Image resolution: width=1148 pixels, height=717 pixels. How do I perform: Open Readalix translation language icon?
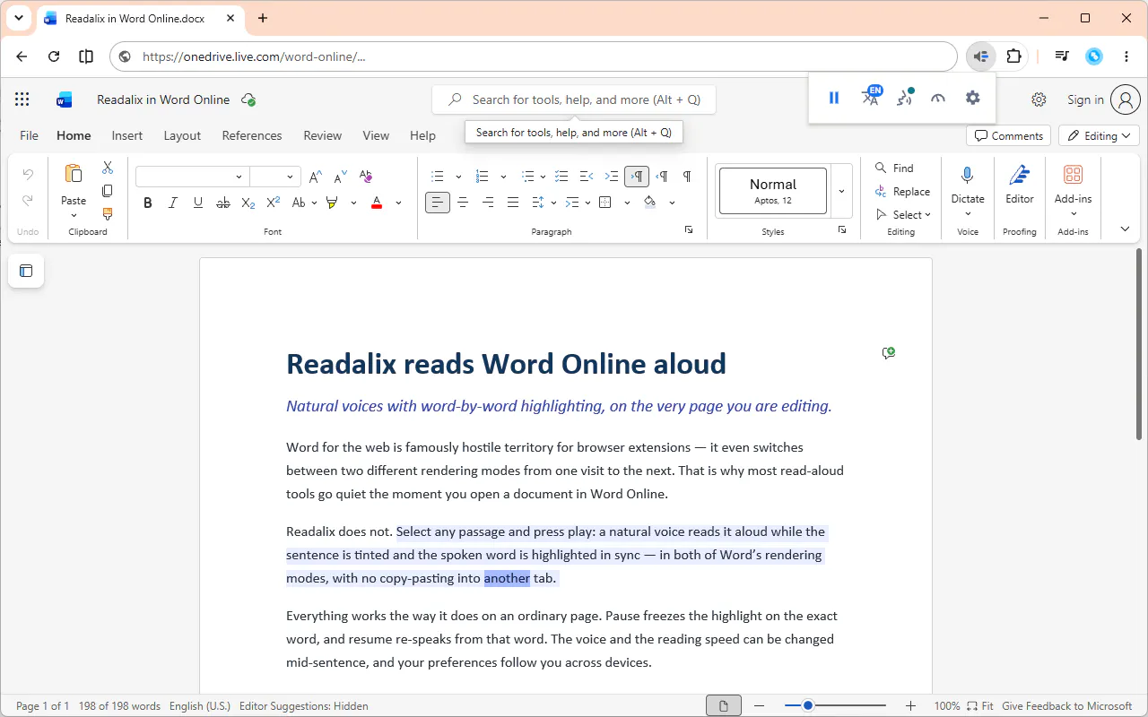[871, 97]
